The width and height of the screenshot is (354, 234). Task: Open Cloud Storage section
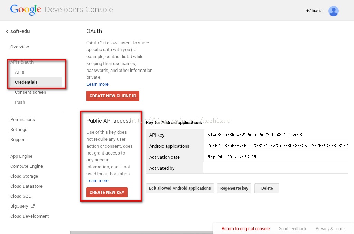[24, 176]
